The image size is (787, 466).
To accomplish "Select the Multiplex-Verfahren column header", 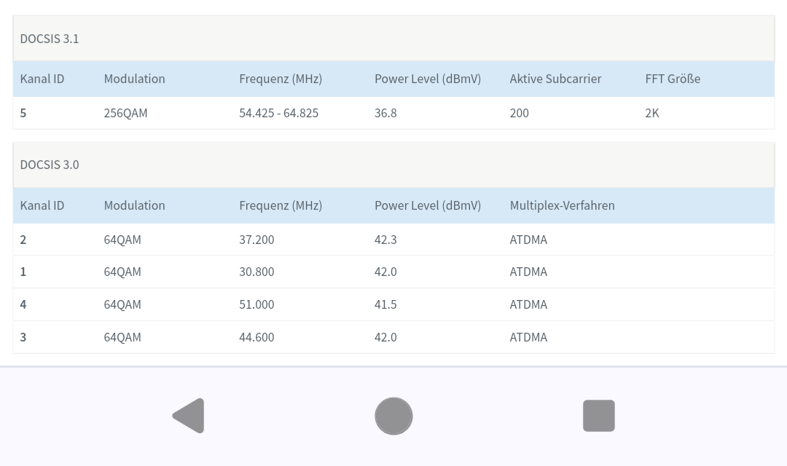I will 562,205.
